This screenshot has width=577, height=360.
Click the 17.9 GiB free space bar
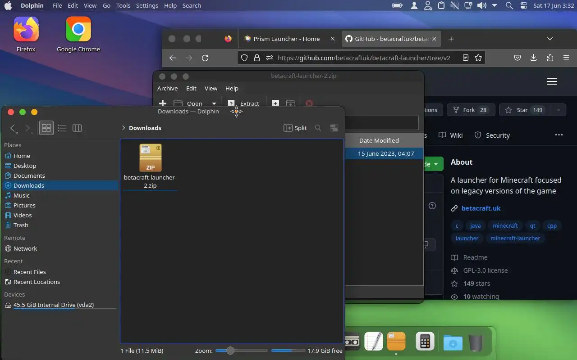coord(288,351)
